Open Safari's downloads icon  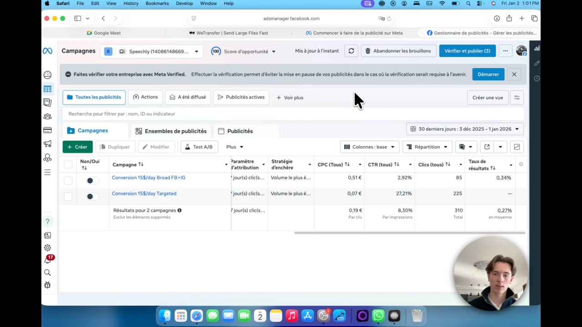click(x=497, y=19)
